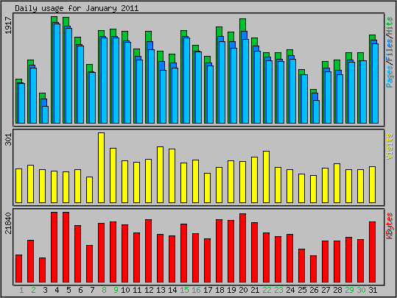Click day 27 on the x-axis

[326, 290]
